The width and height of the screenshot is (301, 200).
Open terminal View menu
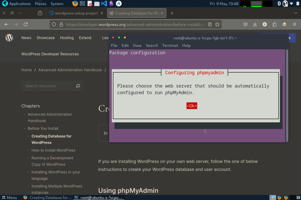pyautogui.click(x=137, y=45)
